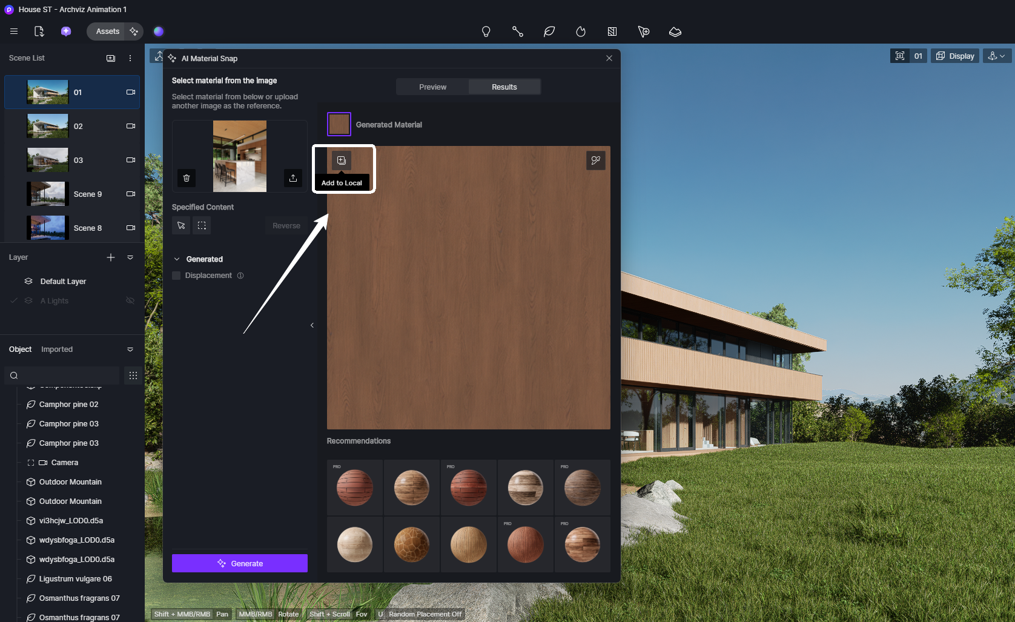
Task: Click the Reverse button
Action: coord(286,226)
